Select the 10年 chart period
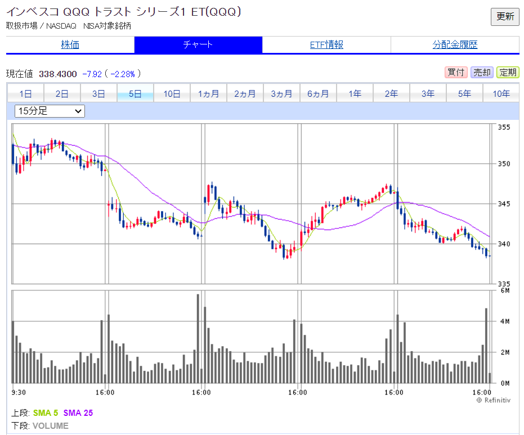 click(x=501, y=93)
